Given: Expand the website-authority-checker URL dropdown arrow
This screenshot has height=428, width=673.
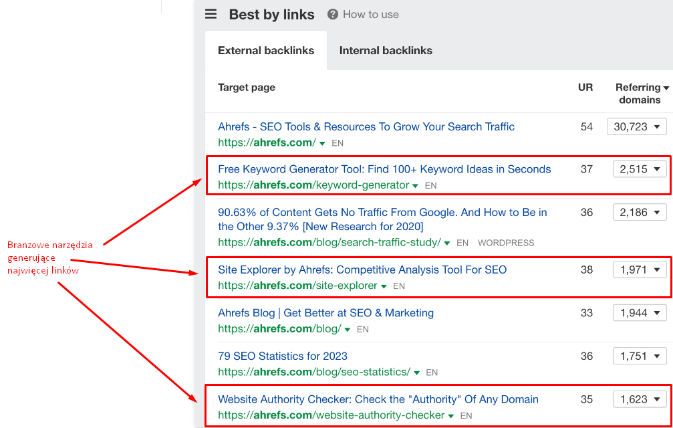Looking at the screenshot, I should click(450, 416).
